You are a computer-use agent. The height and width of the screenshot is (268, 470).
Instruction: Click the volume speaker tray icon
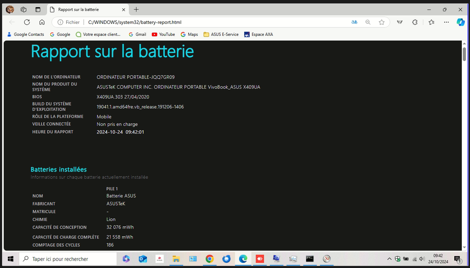click(x=422, y=259)
